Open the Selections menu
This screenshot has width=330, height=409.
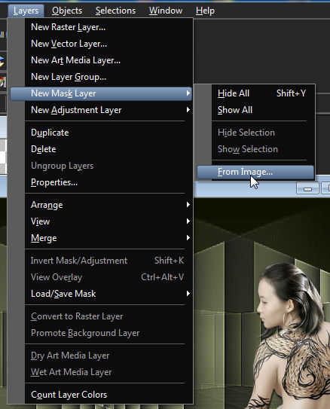click(x=115, y=11)
